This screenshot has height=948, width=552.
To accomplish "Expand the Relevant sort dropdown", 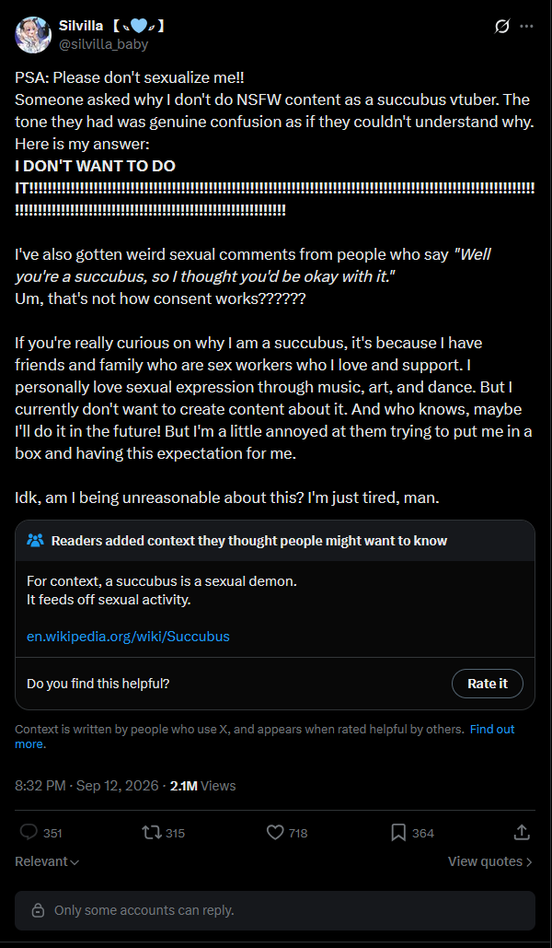I will click(47, 861).
